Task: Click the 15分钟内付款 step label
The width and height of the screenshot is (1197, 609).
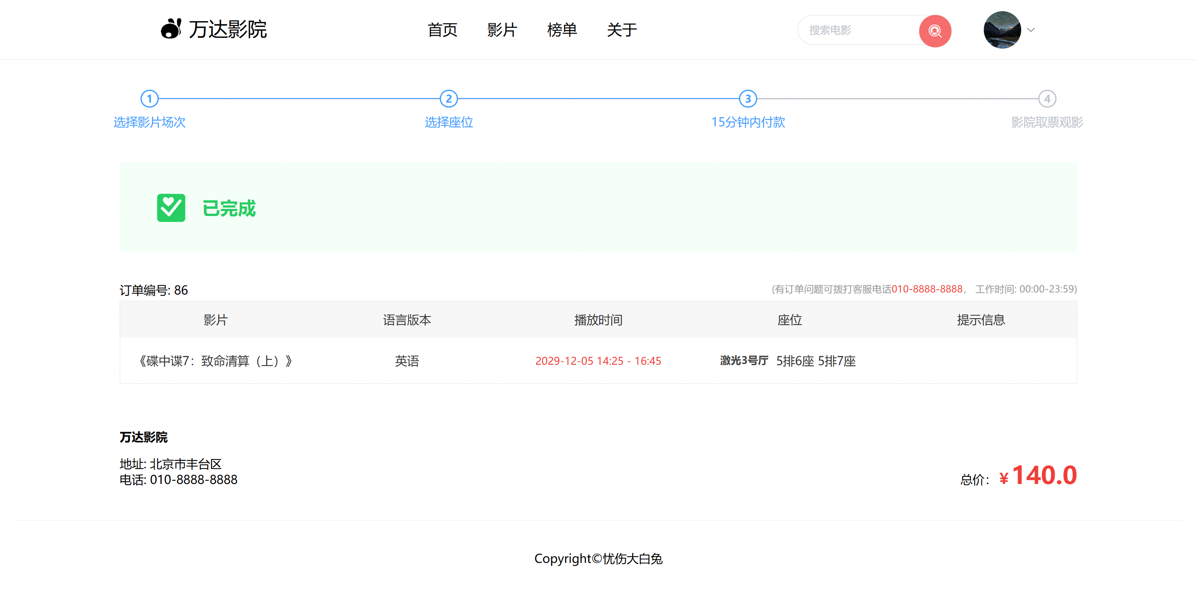Action: coord(748,122)
